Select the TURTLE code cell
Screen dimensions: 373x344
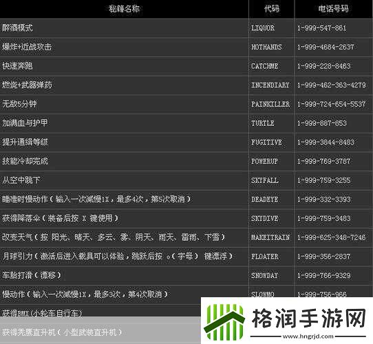[271, 123]
